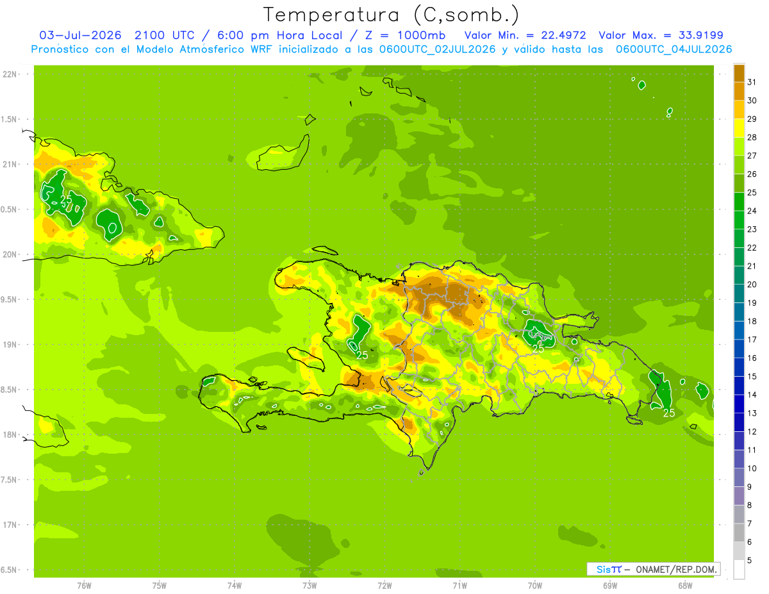Click the legend label '22'

[752, 247]
